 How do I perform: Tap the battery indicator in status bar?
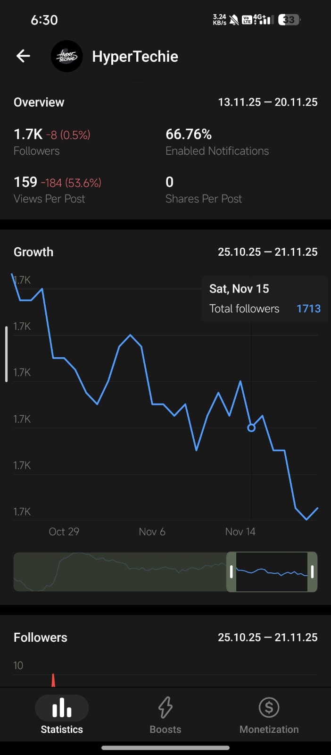tap(289, 20)
